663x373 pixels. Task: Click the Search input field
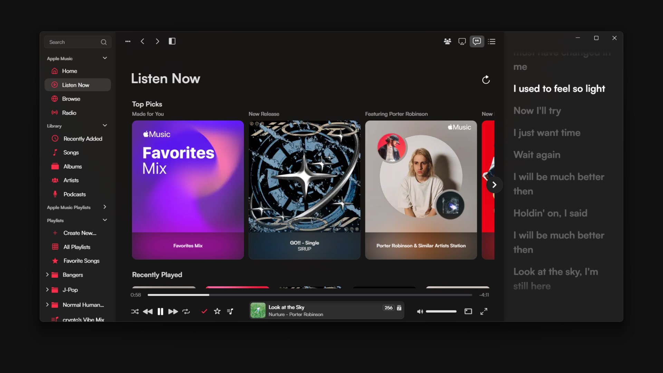tap(74, 42)
